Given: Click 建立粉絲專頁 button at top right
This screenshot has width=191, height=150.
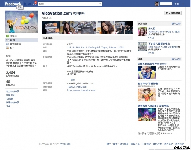Looking at the screenshot, I should [173, 13].
